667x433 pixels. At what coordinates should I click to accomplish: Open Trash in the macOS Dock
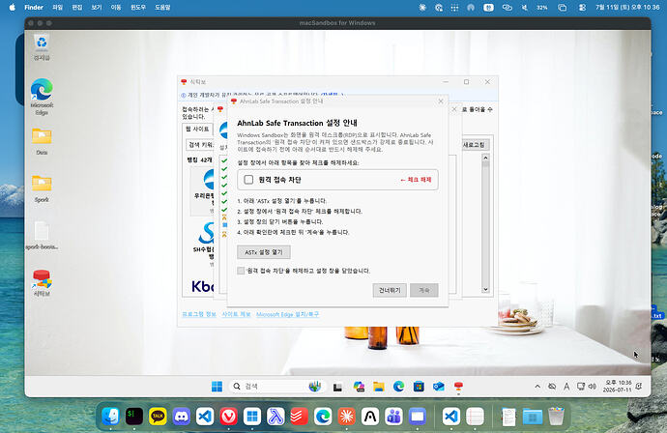(x=556, y=417)
